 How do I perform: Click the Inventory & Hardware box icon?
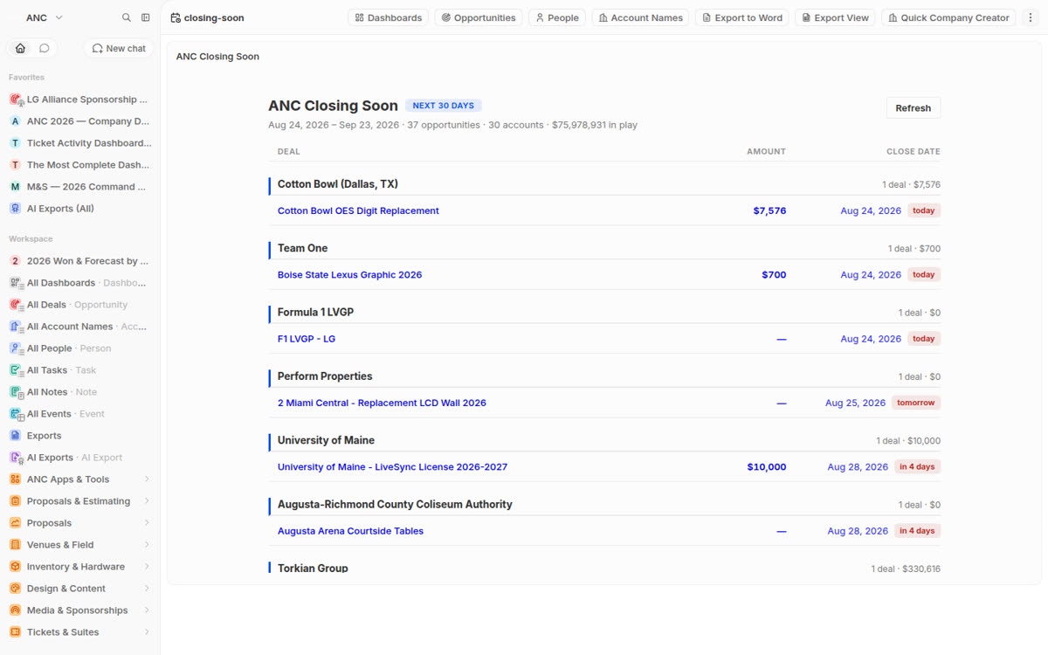16,567
